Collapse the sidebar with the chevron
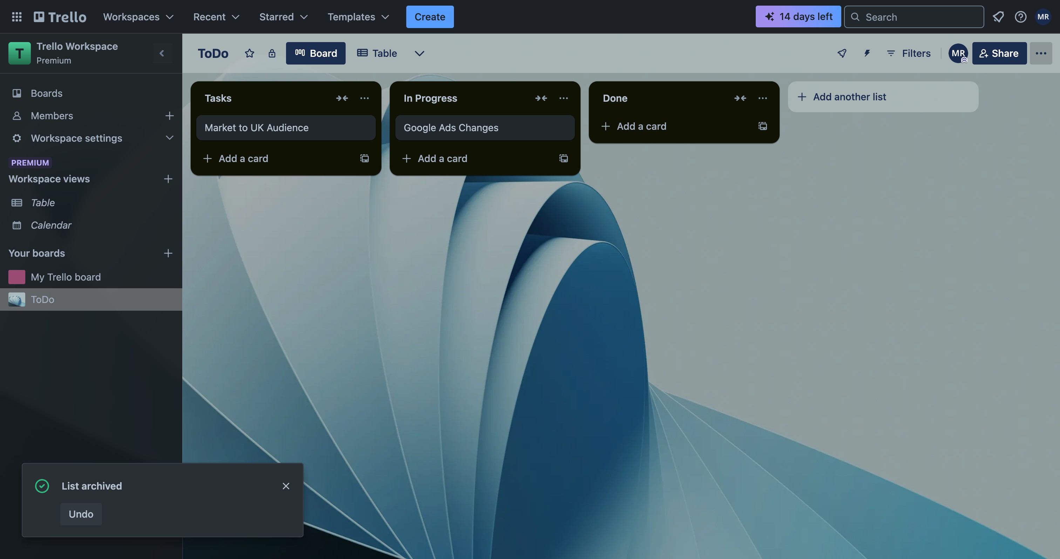1060x559 pixels. (x=162, y=53)
